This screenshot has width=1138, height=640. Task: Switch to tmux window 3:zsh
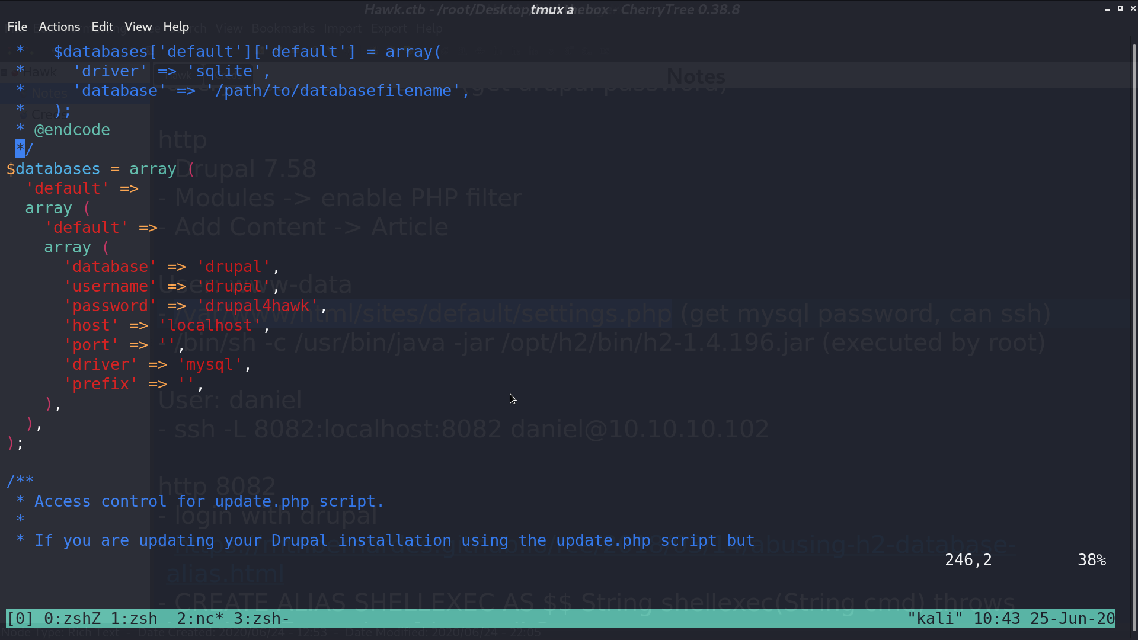[262, 619]
